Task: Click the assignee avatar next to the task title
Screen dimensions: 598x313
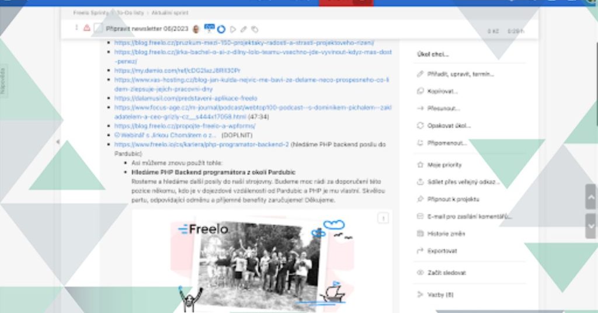Action: point(196,29)
